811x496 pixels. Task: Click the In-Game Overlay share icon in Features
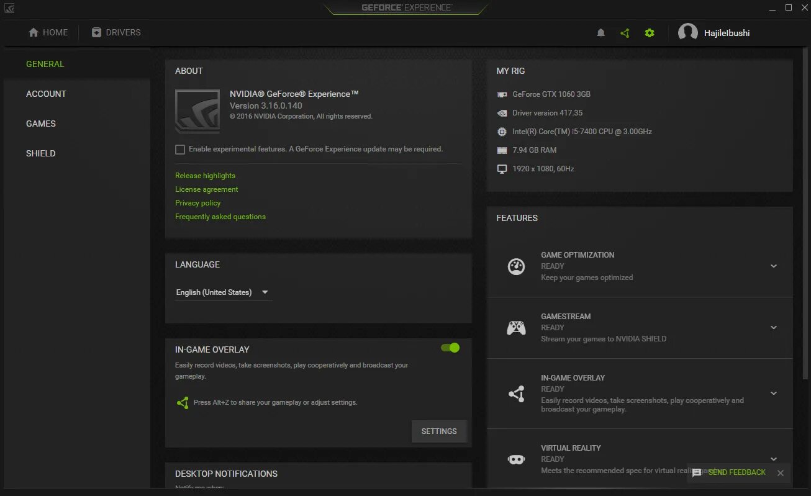(516, 394)
